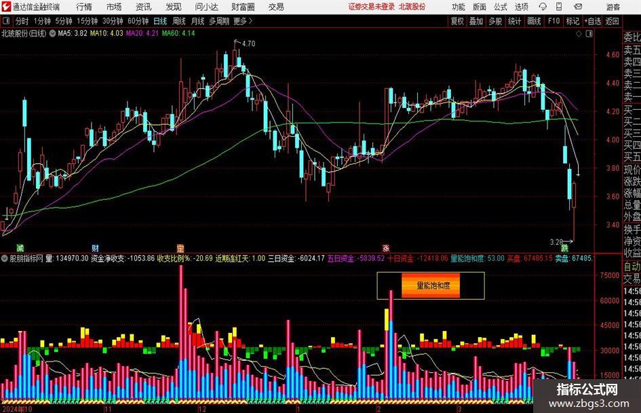The image size is (641, 413).
Task: Click the 定 marker below chart
Action: pyautogui.click(x=180, y=248)
